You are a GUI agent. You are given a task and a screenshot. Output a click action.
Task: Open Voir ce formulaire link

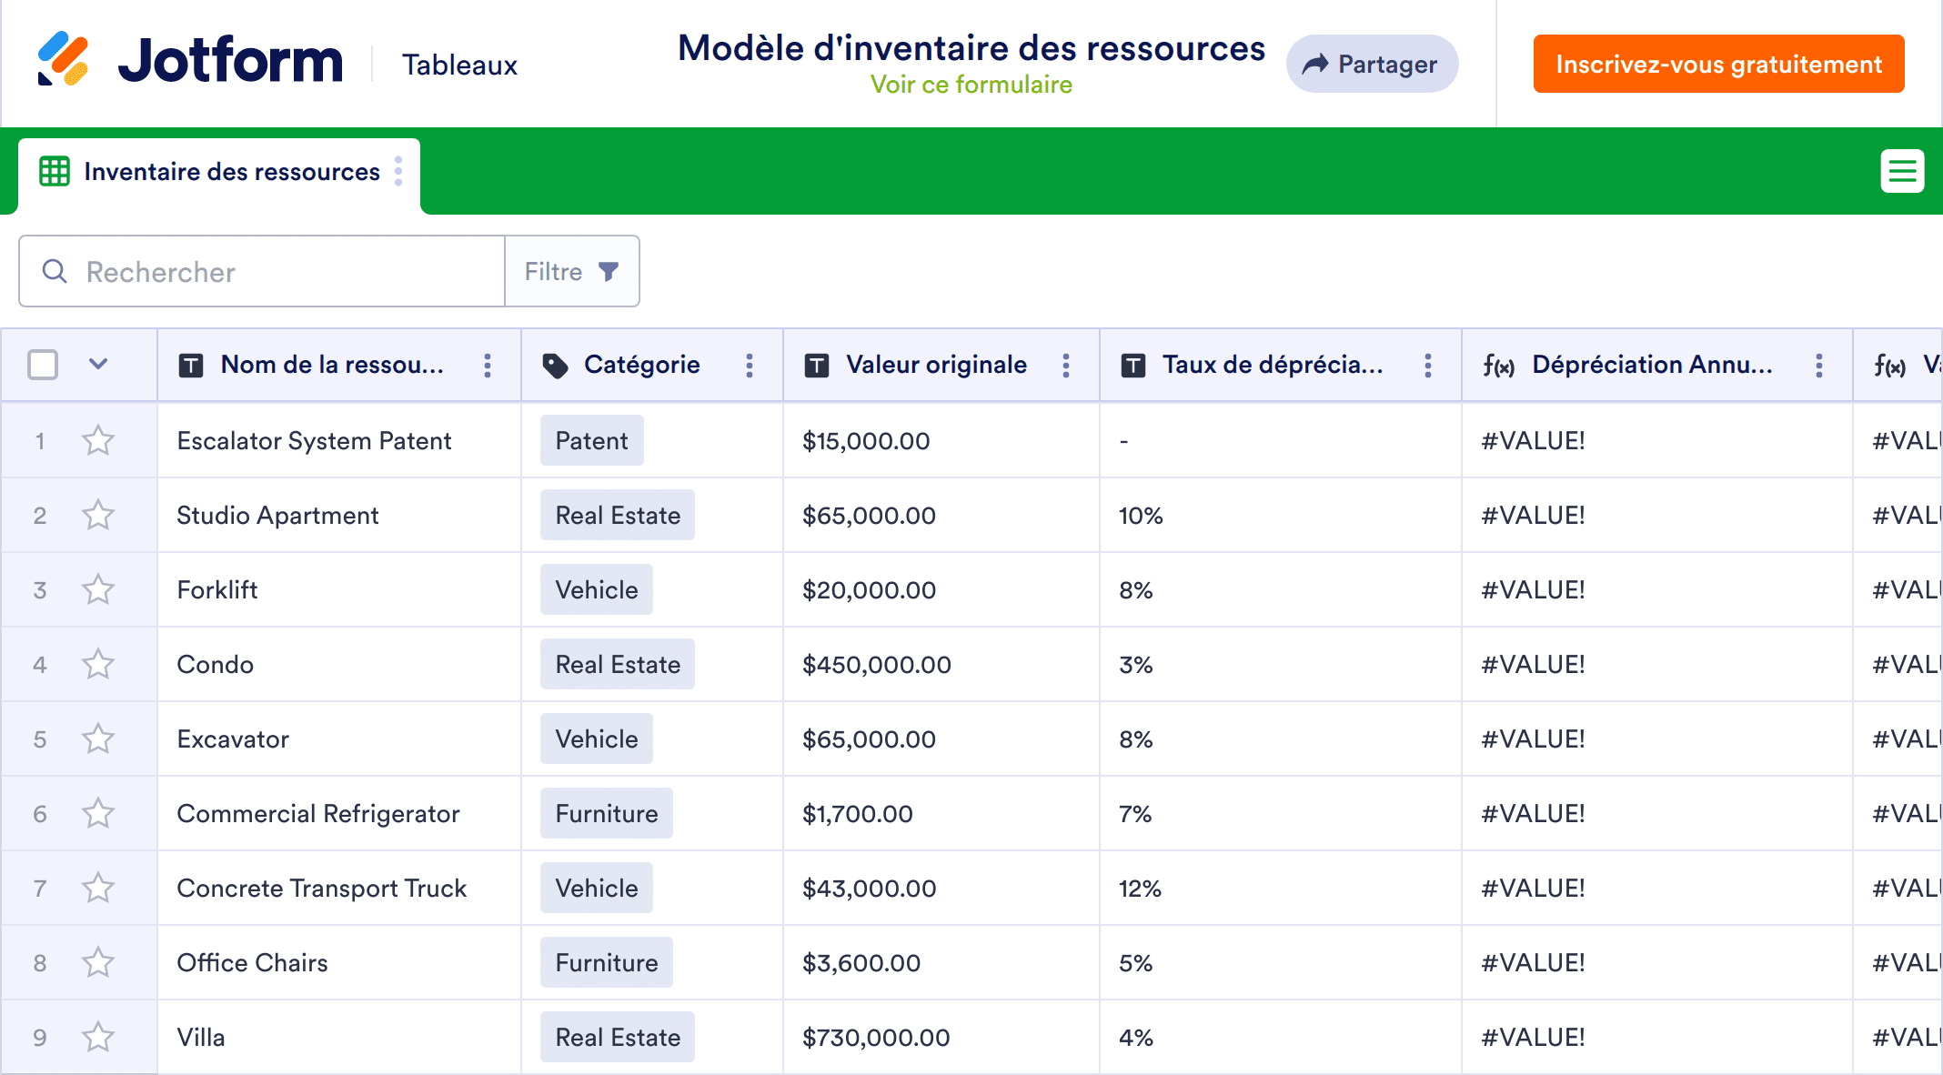pyautogui.click(x=971, y=85)
